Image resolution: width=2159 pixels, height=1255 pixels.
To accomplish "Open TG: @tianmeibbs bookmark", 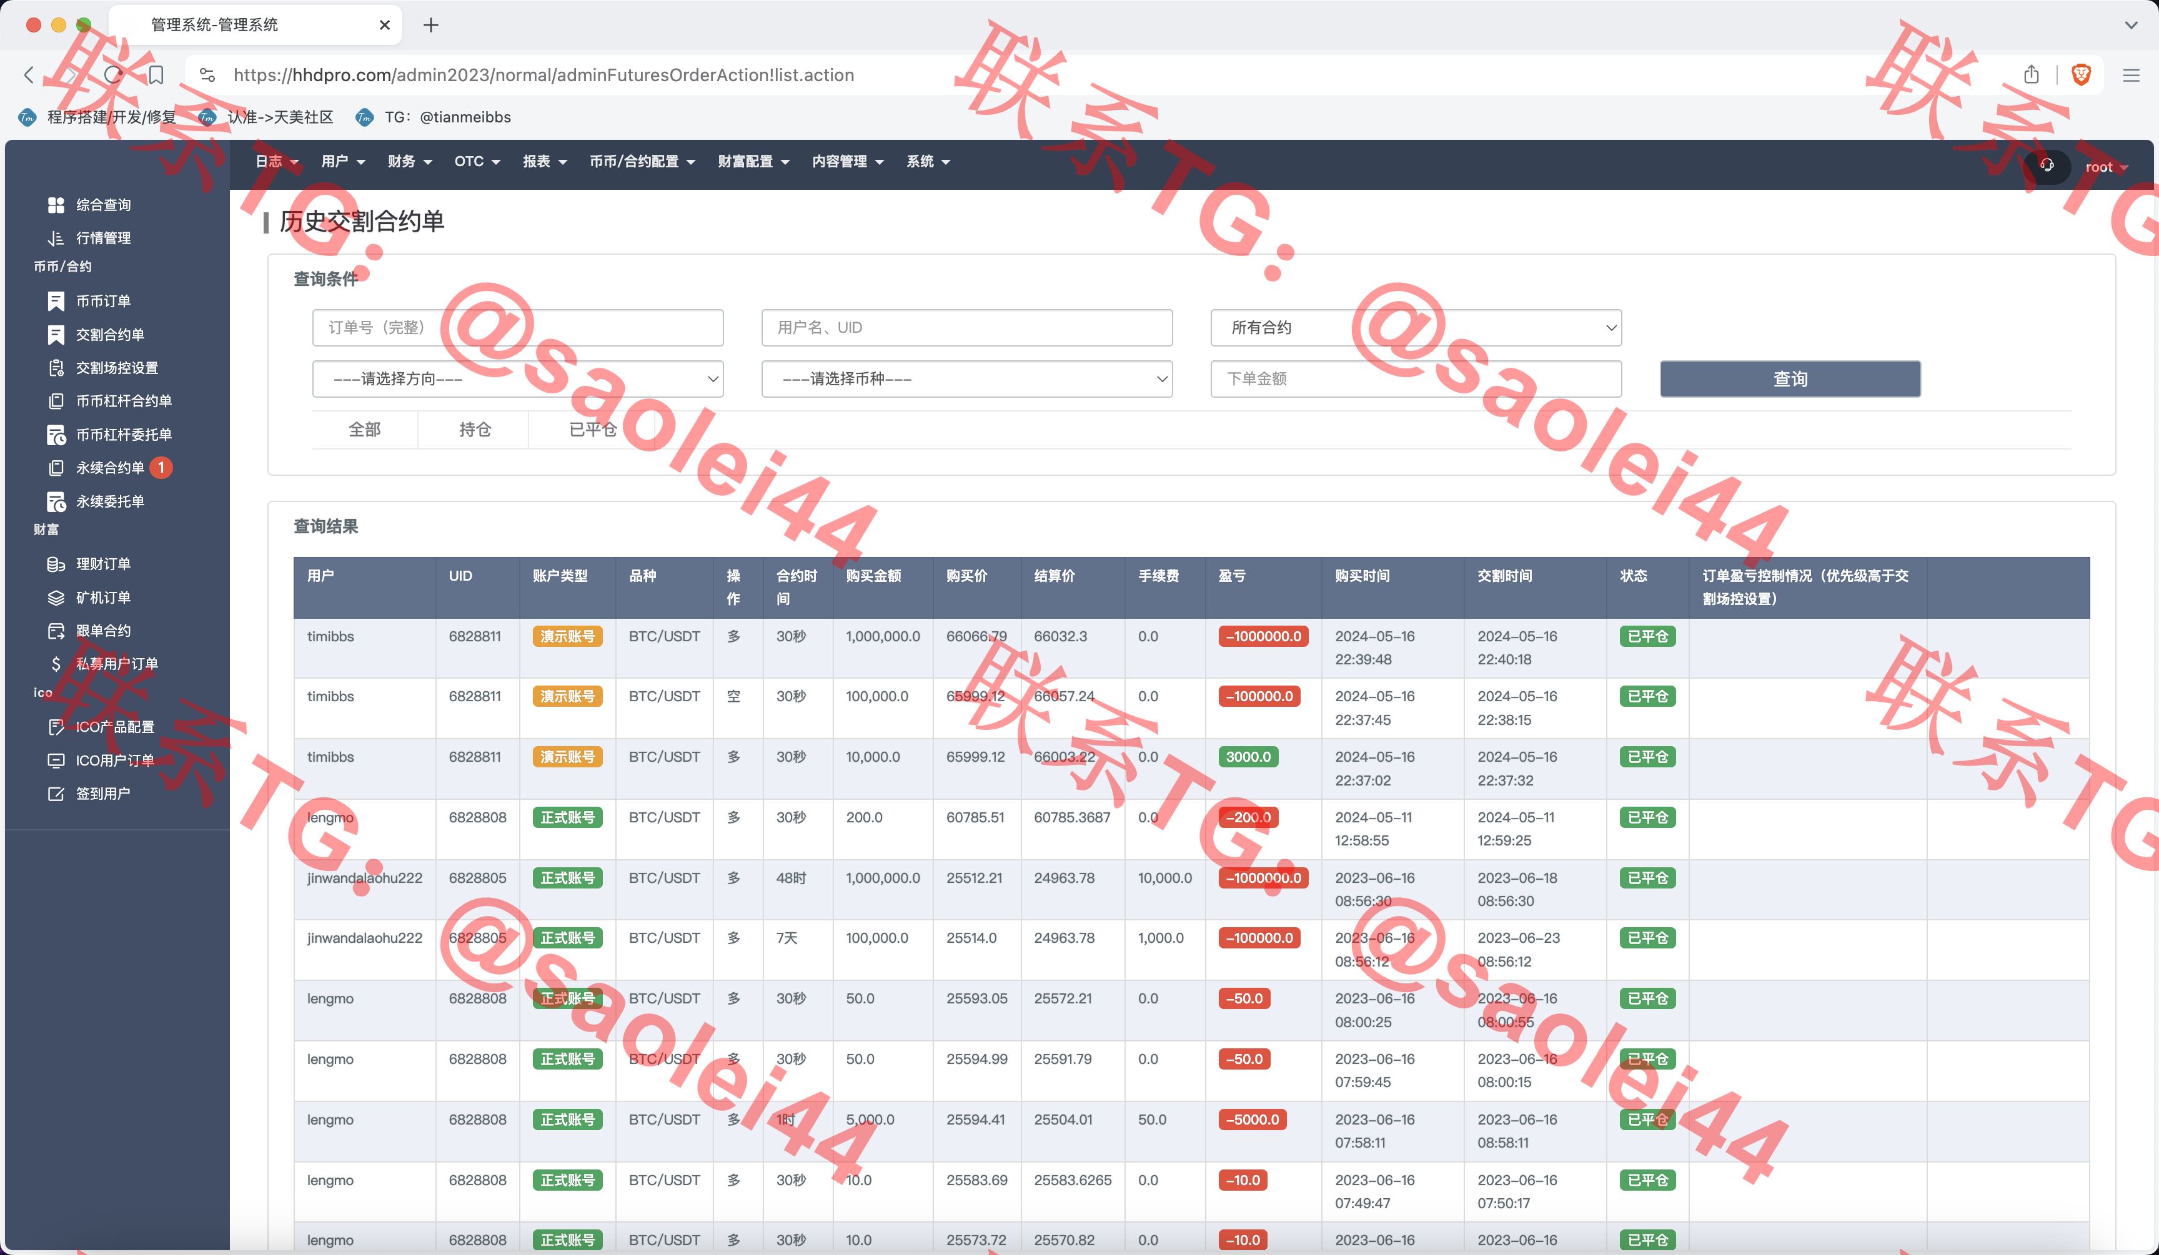I will point(434,117).
